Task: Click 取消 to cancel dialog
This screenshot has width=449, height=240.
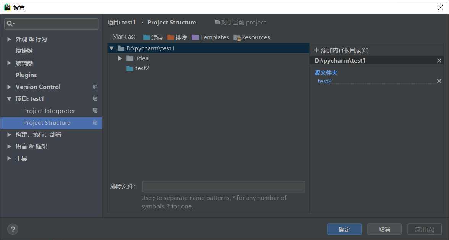Action: [384, 229]
